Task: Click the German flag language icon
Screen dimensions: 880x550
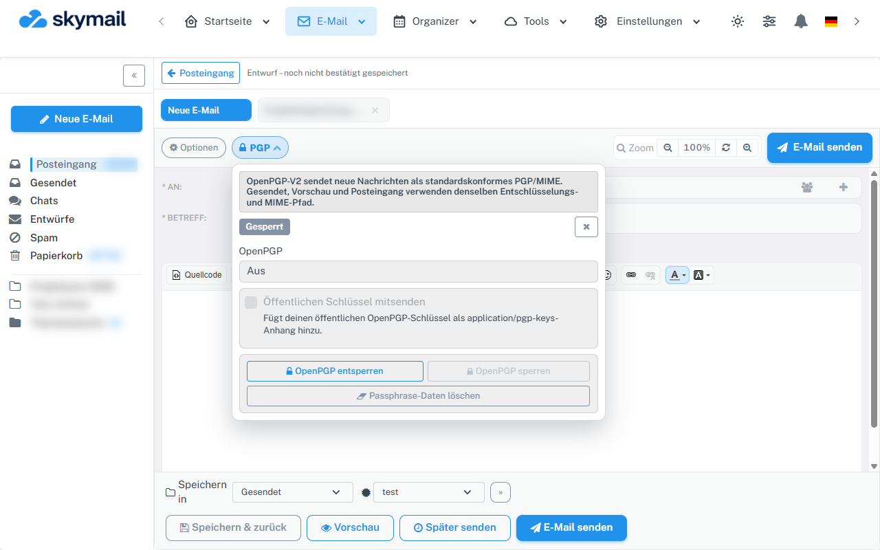Action: pos(831,21)
